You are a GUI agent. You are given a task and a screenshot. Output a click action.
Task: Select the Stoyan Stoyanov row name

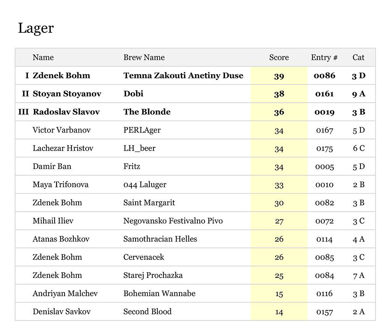[x=67, y=94]
